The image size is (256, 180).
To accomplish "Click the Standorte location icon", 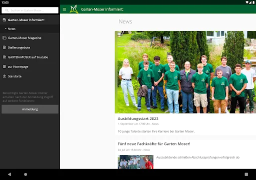I will coord(4,76).
